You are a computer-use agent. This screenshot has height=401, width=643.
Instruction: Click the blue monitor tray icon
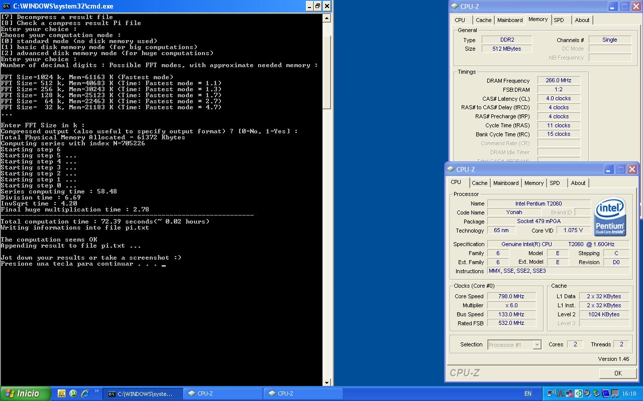pos(606,393)
